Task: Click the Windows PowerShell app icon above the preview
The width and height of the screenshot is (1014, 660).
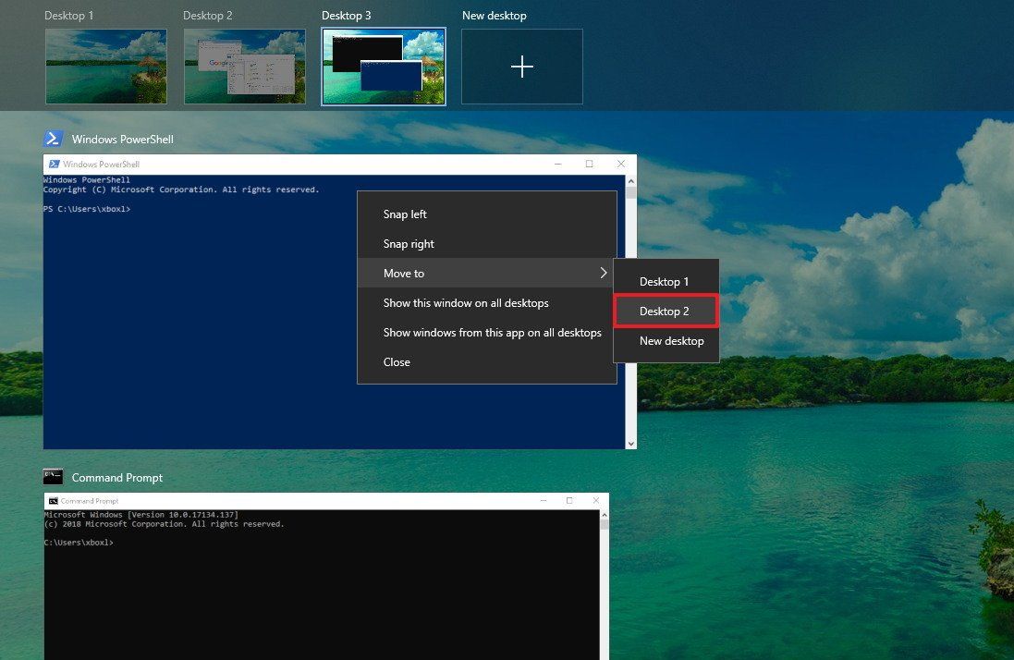Action: pyautogui.click(x=53, y=139)
